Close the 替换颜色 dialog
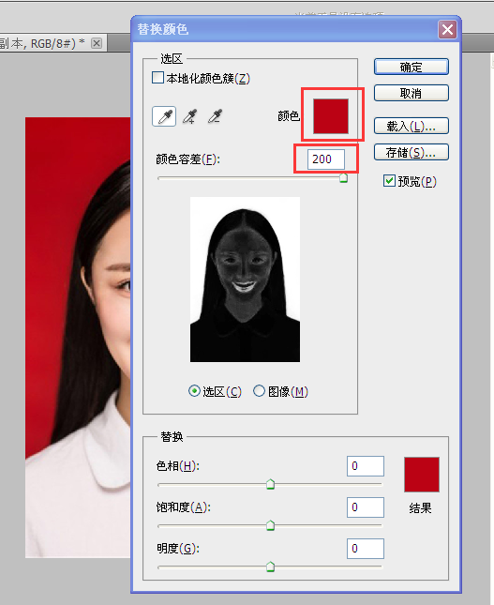 click(x=447, y=29)
